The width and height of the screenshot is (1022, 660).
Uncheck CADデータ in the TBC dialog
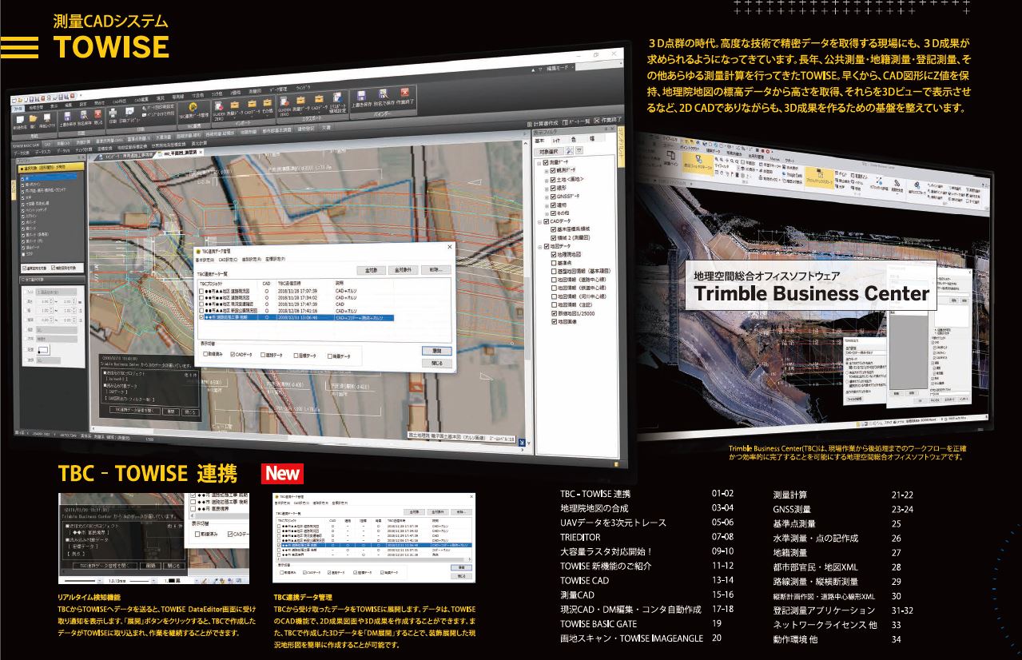(x=233, y=353)
